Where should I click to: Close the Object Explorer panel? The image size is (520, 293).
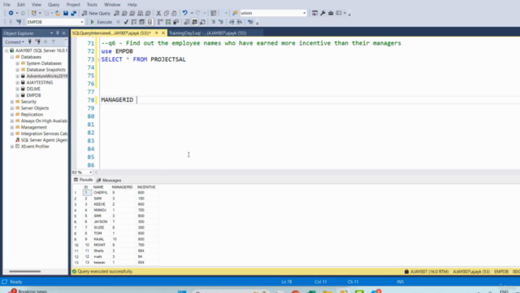[x=63, y=33]
